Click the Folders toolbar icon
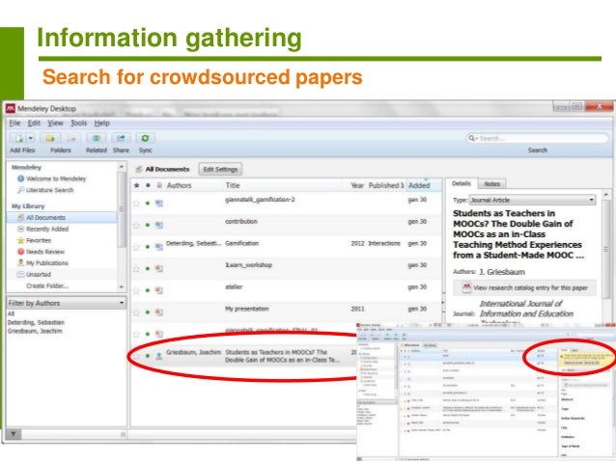 click(x=50, y=138)
